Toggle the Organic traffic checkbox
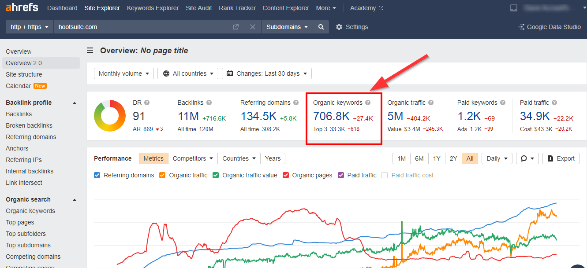Screen dimensions: 587x268 pyautogui.click(x=162, y=175)
